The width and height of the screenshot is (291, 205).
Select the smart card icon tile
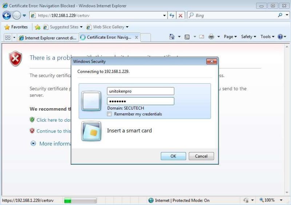91,131
